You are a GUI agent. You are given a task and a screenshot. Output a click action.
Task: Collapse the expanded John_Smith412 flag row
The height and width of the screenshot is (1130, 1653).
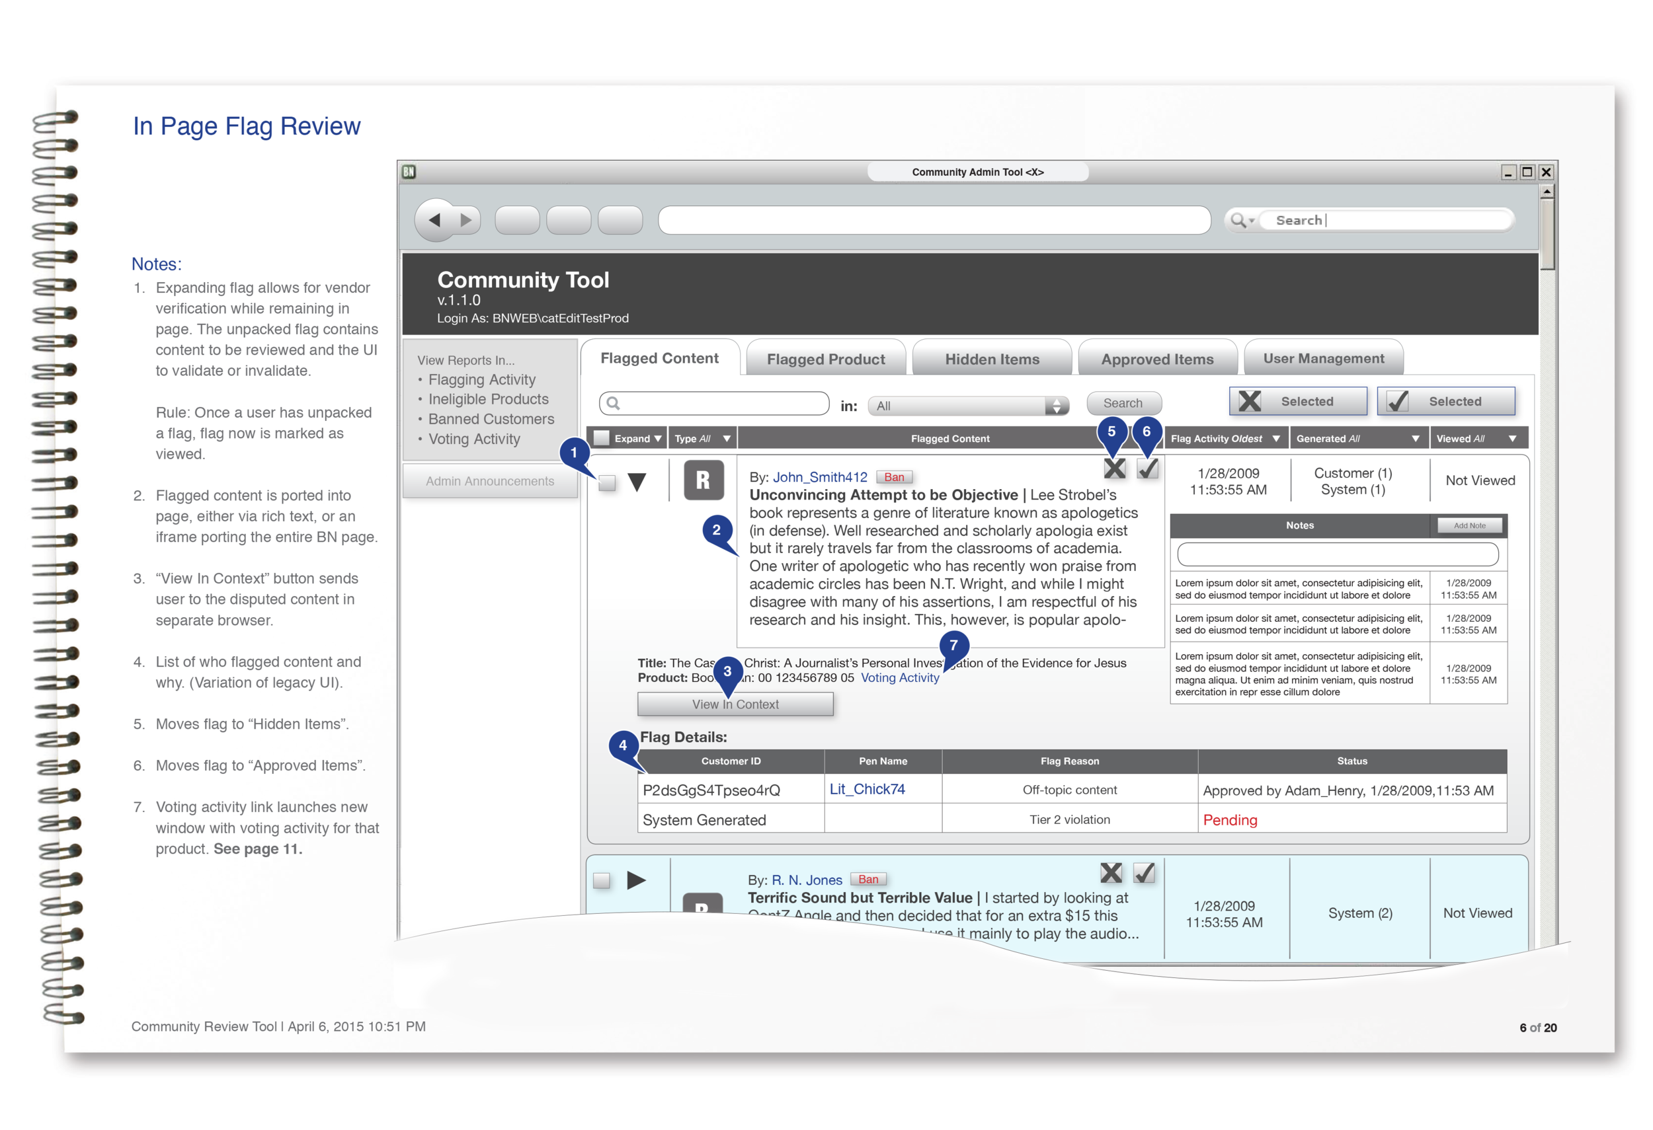pos(637,482)
